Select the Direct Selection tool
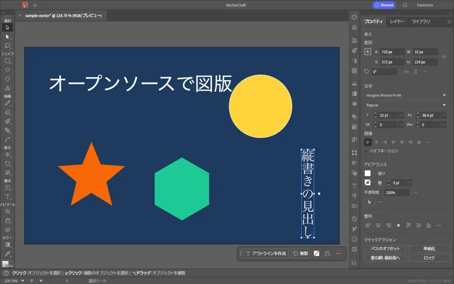 (7, 37)
